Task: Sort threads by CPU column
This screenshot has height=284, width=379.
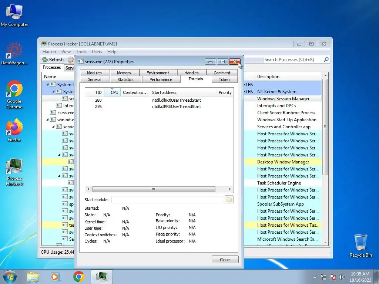Action: (113, 92)
